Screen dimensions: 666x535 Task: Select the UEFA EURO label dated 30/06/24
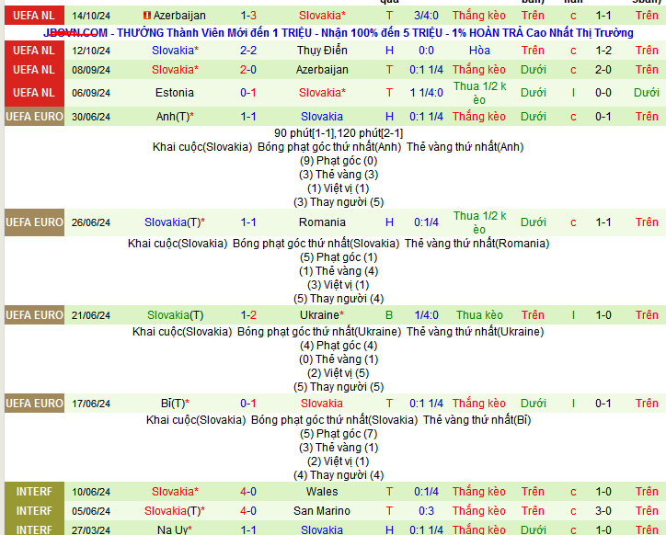pos(34,117)
